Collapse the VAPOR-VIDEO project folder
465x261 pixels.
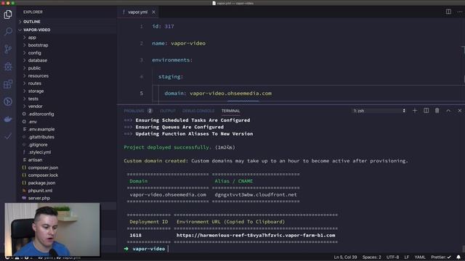[x=37, y=30]
